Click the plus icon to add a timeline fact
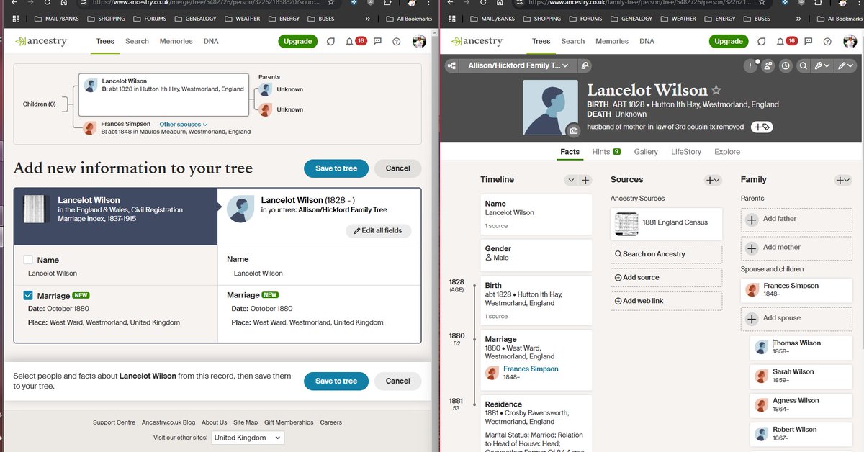This screenshot has height=452, width=864. (x=586, y=180)
